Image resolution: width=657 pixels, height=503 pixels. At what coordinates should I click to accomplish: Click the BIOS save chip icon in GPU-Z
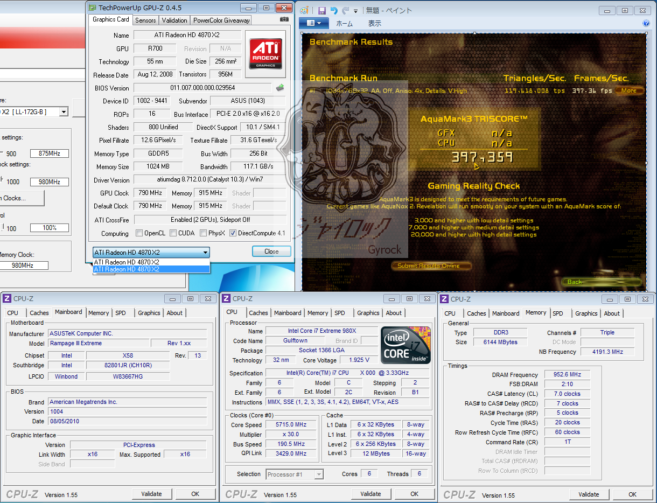[x=280, y=87]
